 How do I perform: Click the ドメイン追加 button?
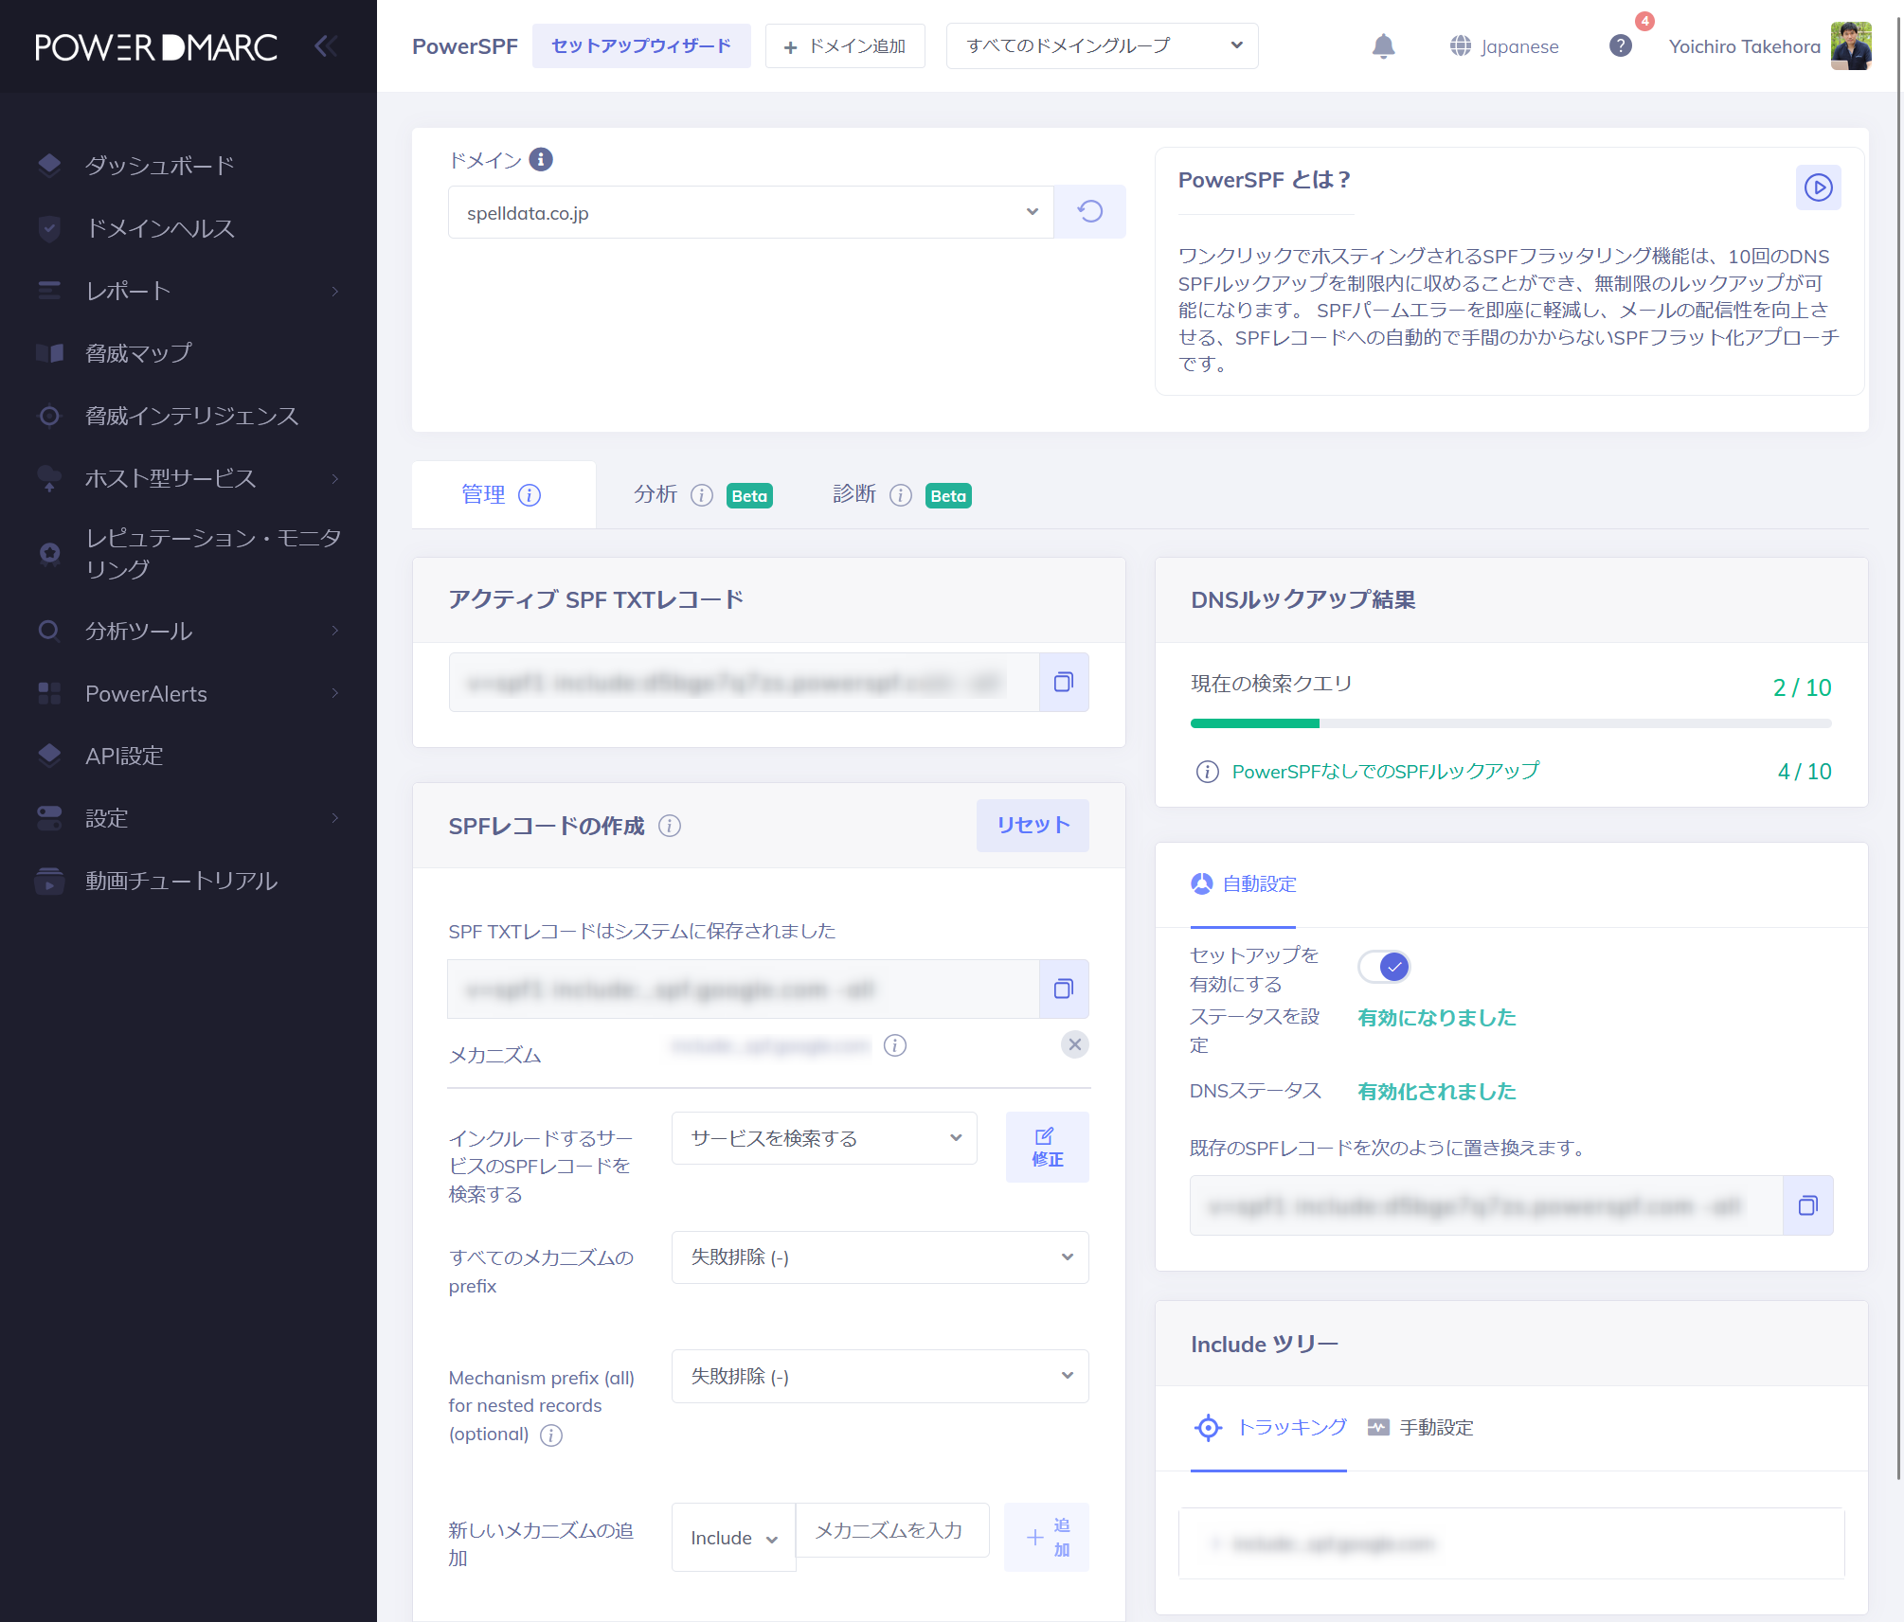[845, 45]
